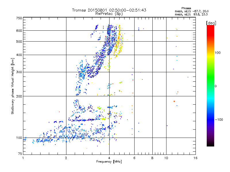Click the black bottom of the colorbar
Image resolution: width=230 pixels, height=172 pixels.
pos(210,144)
